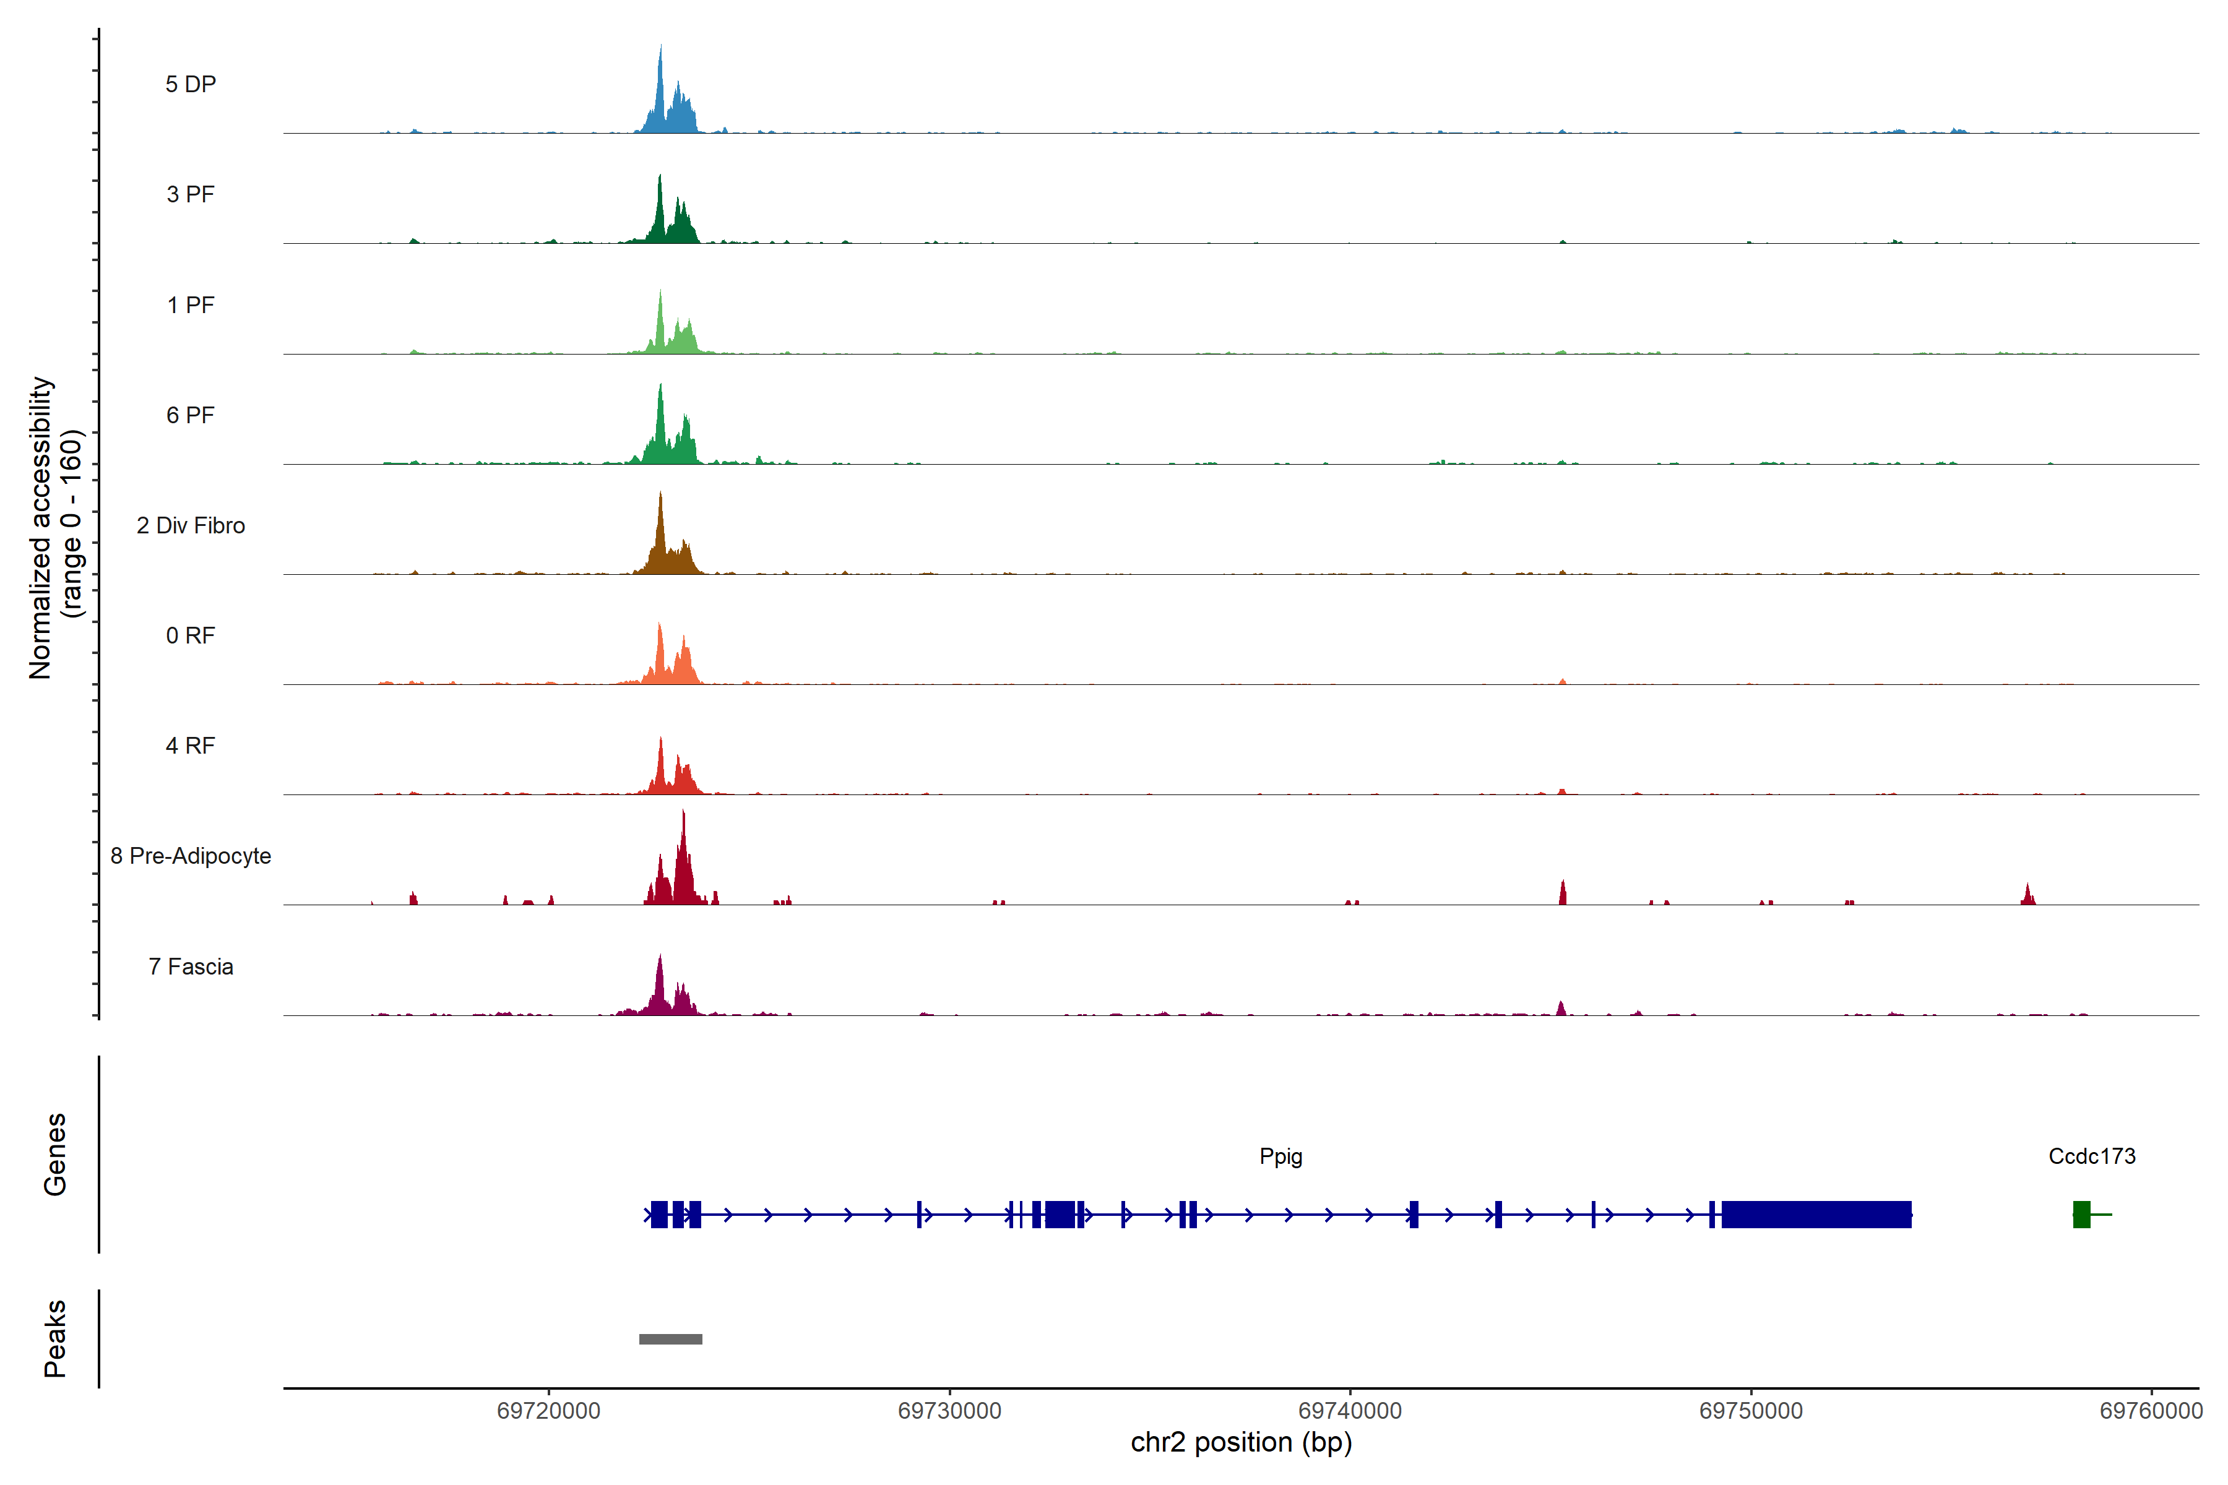Click the green Ccdc173 gene block
The width and height of the screenshot is (2228, 1485).
click(2081, 1214)
